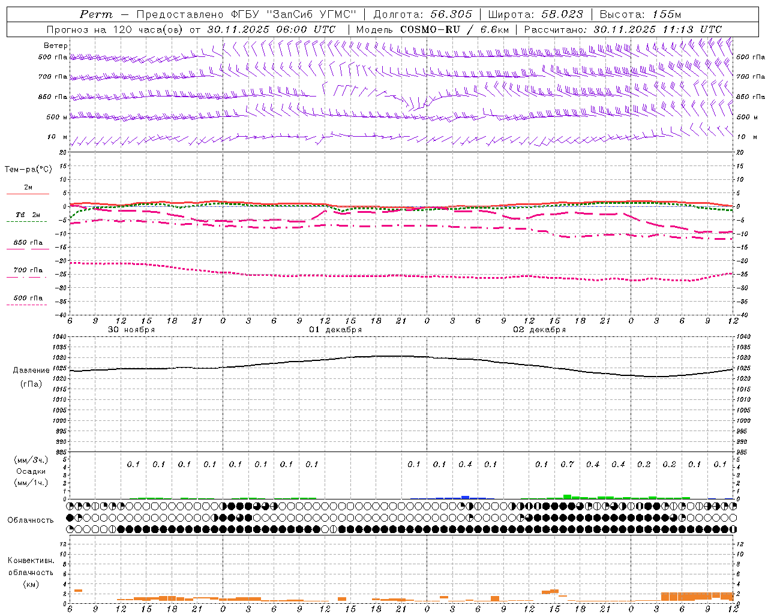Click the "30 ноября" date label

131,330
